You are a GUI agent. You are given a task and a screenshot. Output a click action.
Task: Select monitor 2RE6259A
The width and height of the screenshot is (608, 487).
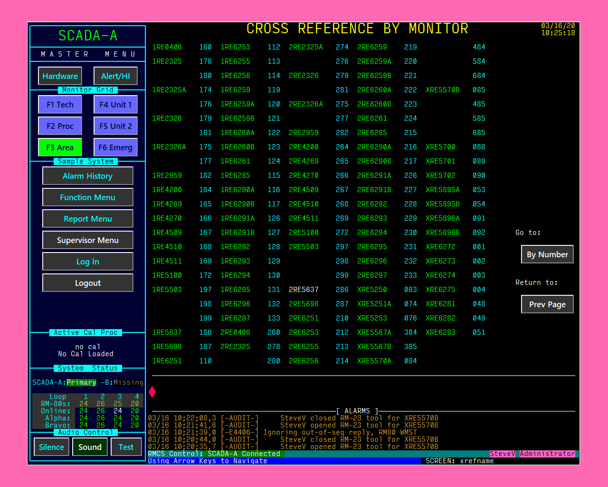[374, 61]
